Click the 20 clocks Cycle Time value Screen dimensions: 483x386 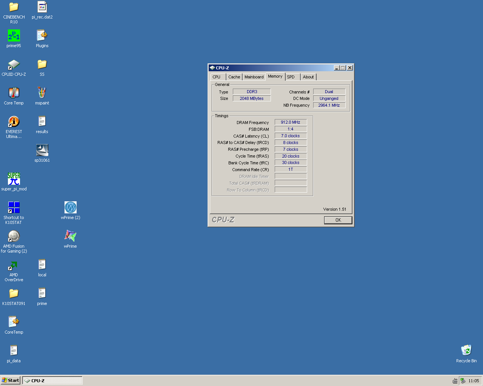pos(291,156)
